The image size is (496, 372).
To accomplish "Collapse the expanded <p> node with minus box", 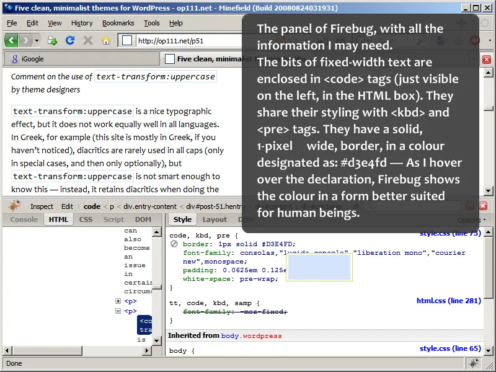I will (x=118, y=311).
